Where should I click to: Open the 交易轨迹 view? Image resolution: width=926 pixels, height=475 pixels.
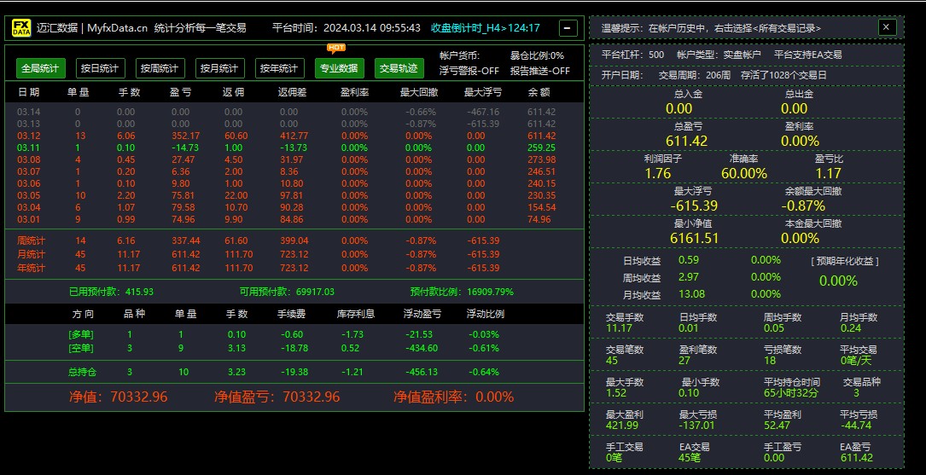click(x=399, y=68)
